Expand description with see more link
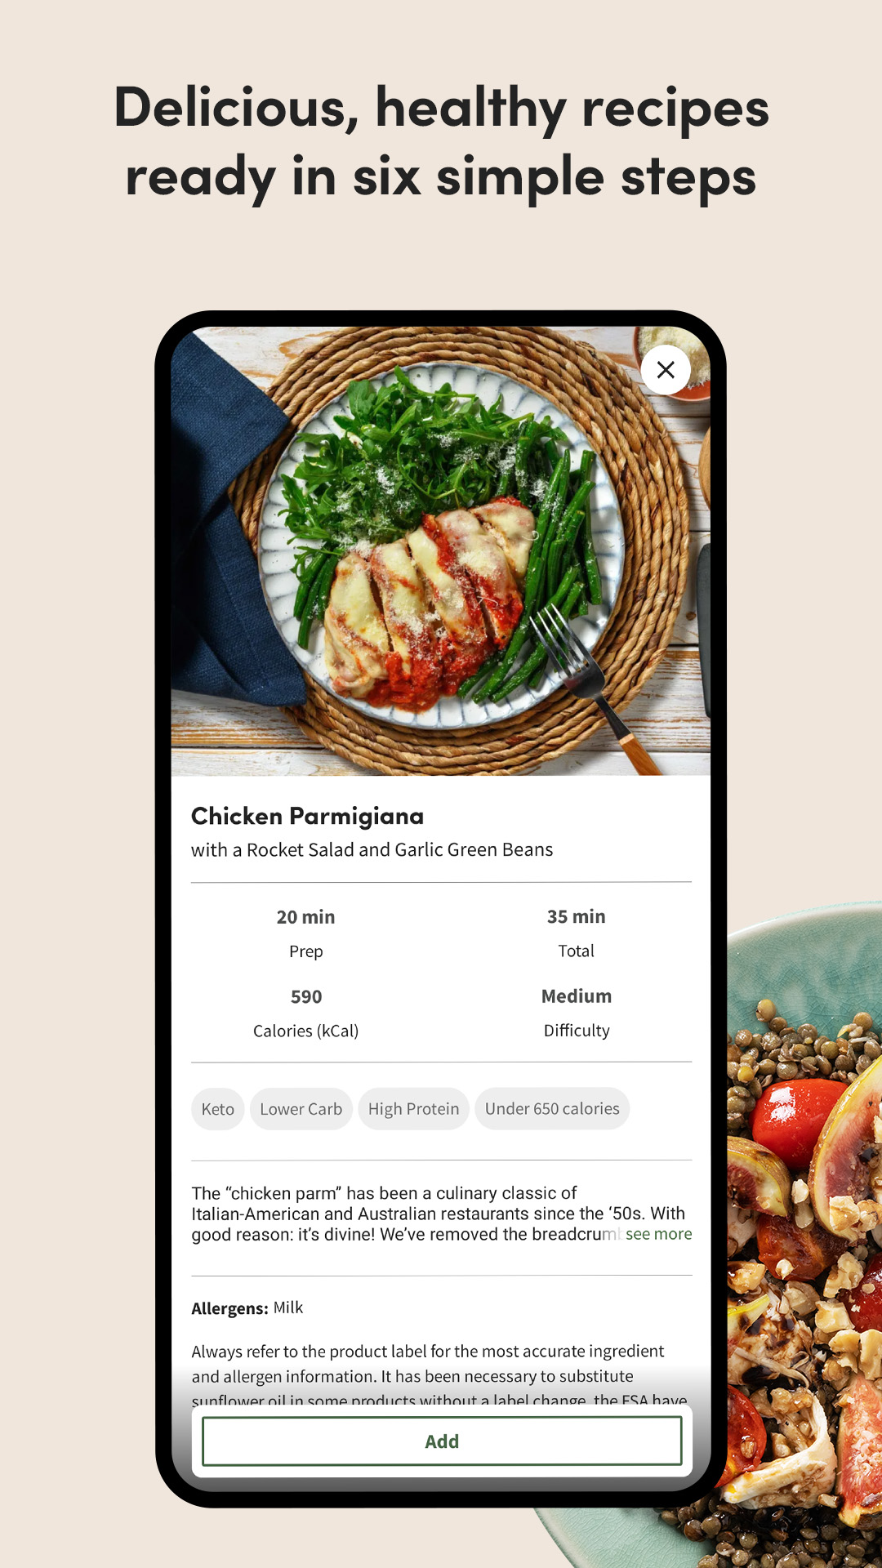Screen dimensions: 882x1568 [x=658, y=1234]
